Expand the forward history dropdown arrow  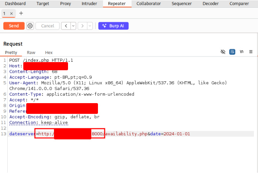coord(89,26)
